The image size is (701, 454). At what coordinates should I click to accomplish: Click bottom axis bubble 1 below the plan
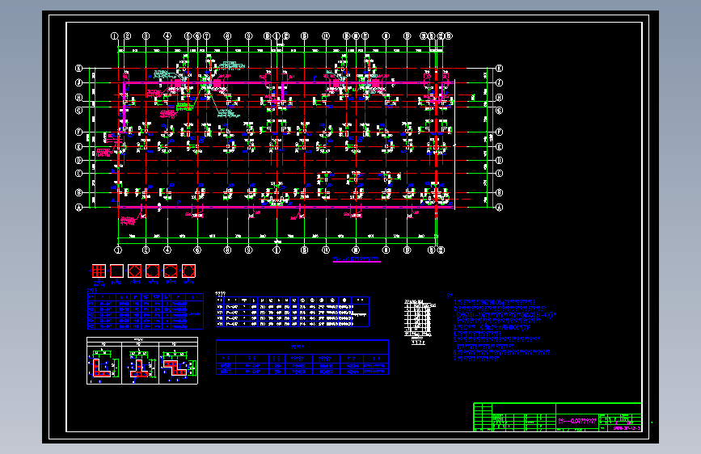tap(118, 250)
